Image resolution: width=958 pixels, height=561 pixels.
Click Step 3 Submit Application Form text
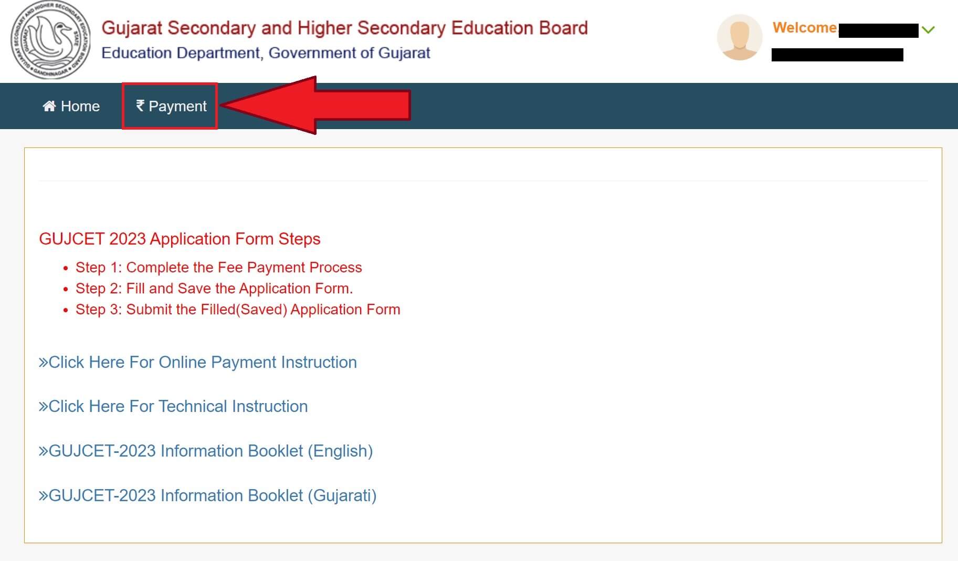238,309
